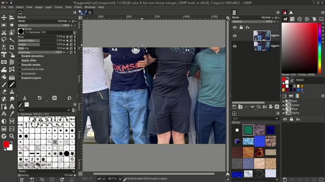The image size is (325, 182).
Task: Select the Zoom magnifier tool
Action: [x=12, y=136]
